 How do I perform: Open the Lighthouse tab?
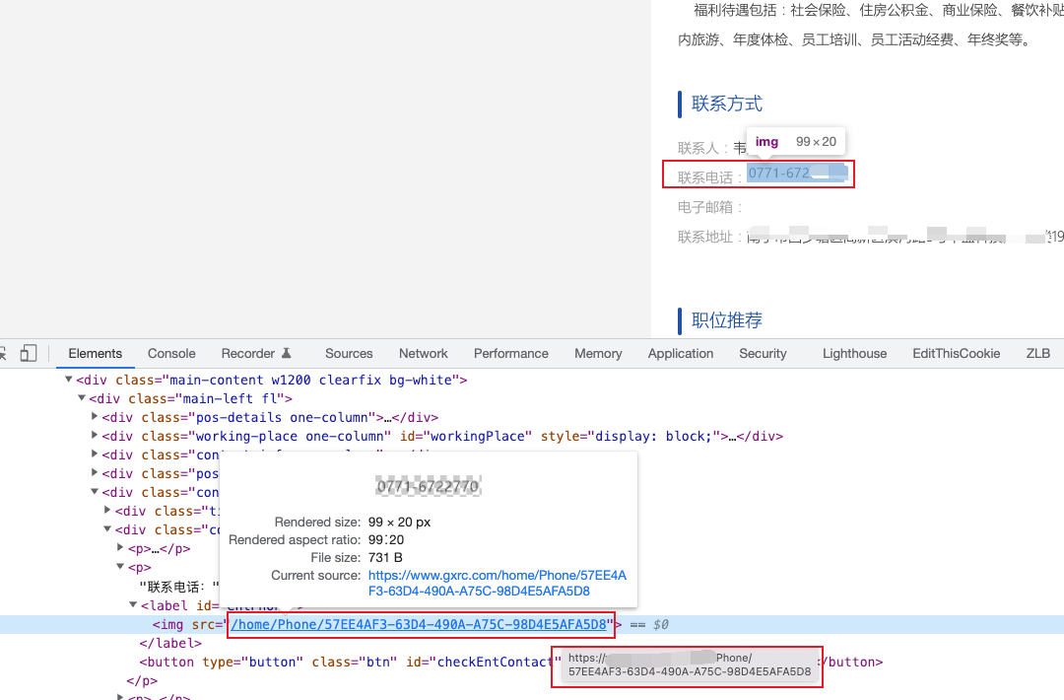[x=854, y=354]
